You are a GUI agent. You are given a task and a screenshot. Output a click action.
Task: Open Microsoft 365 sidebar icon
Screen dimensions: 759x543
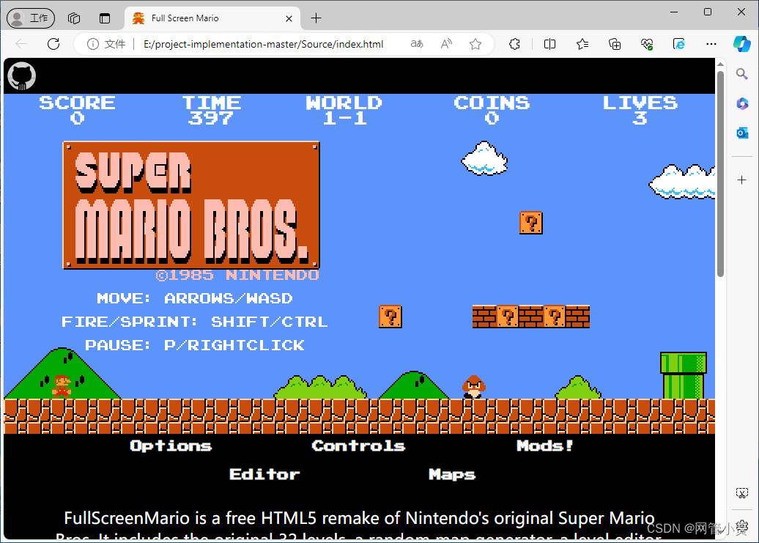point(742,103)
